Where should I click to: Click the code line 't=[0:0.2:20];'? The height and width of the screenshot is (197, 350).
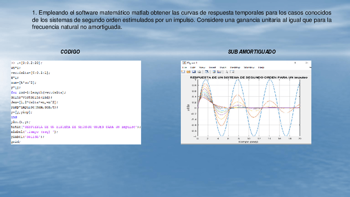click(29, 63)
